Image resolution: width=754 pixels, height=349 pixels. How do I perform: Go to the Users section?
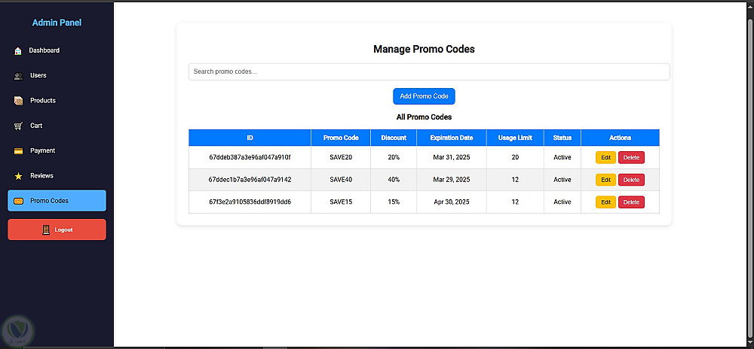click(x=38, y=75)
